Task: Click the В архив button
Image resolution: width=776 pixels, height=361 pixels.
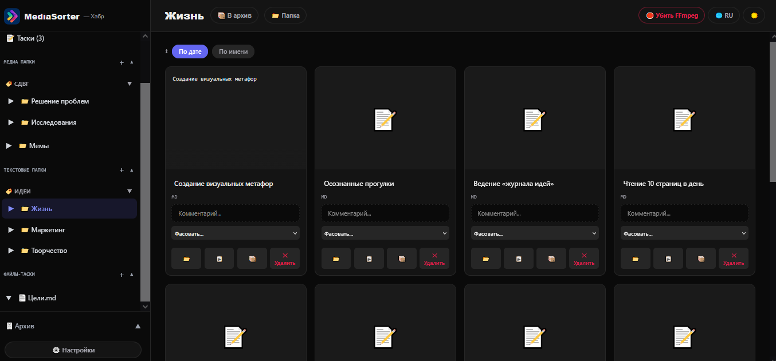Action: click(235, 15)
